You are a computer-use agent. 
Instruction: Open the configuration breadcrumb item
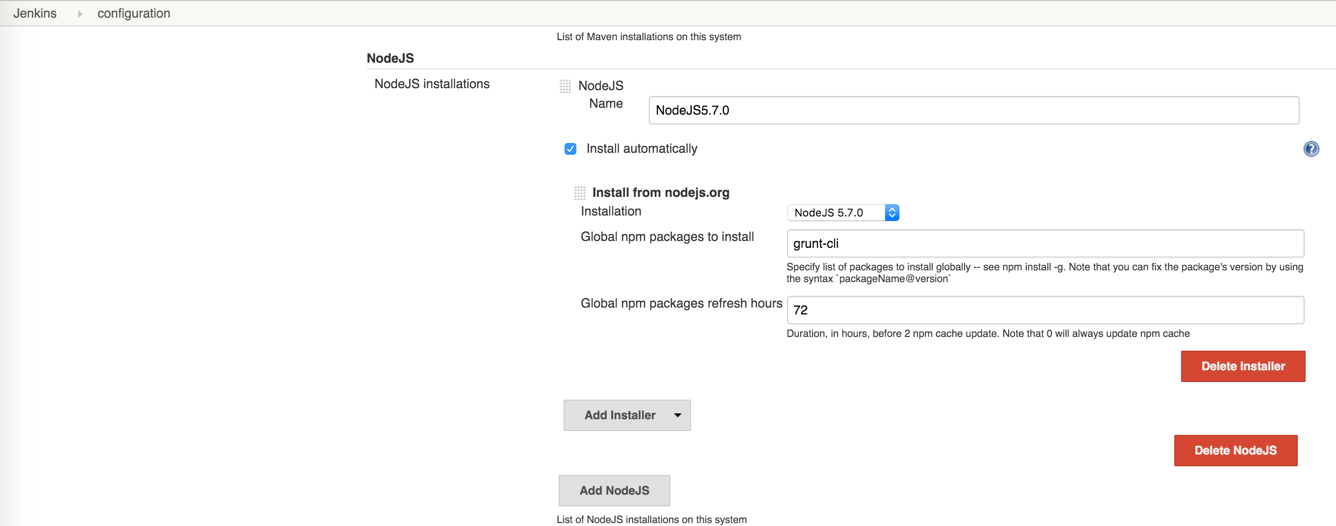[x=133, y=14]
